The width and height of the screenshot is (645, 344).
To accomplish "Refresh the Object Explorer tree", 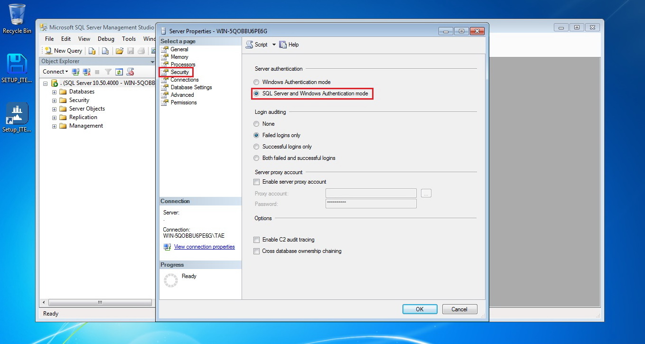I will pos(119,72).
